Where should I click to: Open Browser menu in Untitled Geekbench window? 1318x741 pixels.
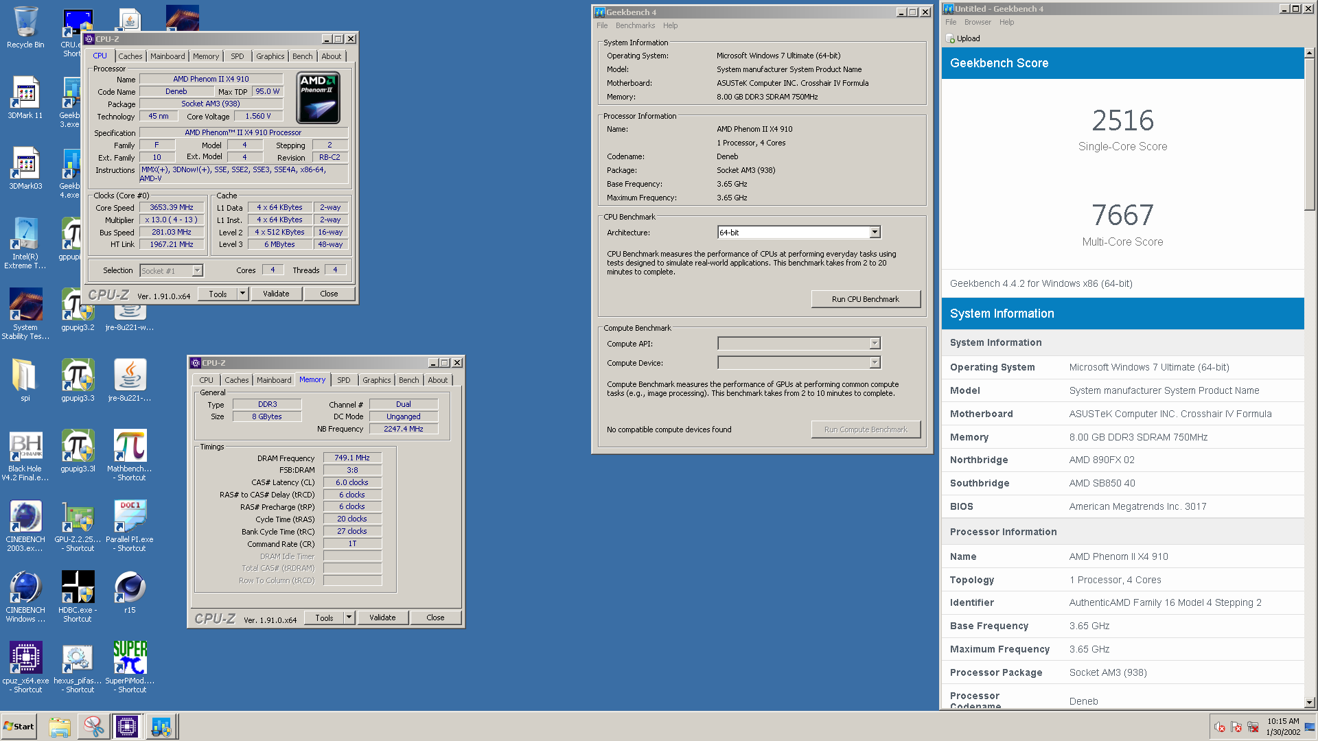point(978,22)
